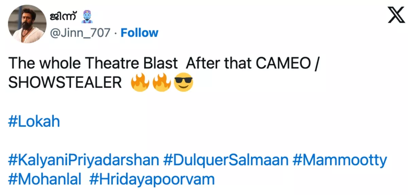Viewport: 408px width, 195px height.
Task: Open the #KalyaniPriyadarshan hashtag
Action: 83,160
